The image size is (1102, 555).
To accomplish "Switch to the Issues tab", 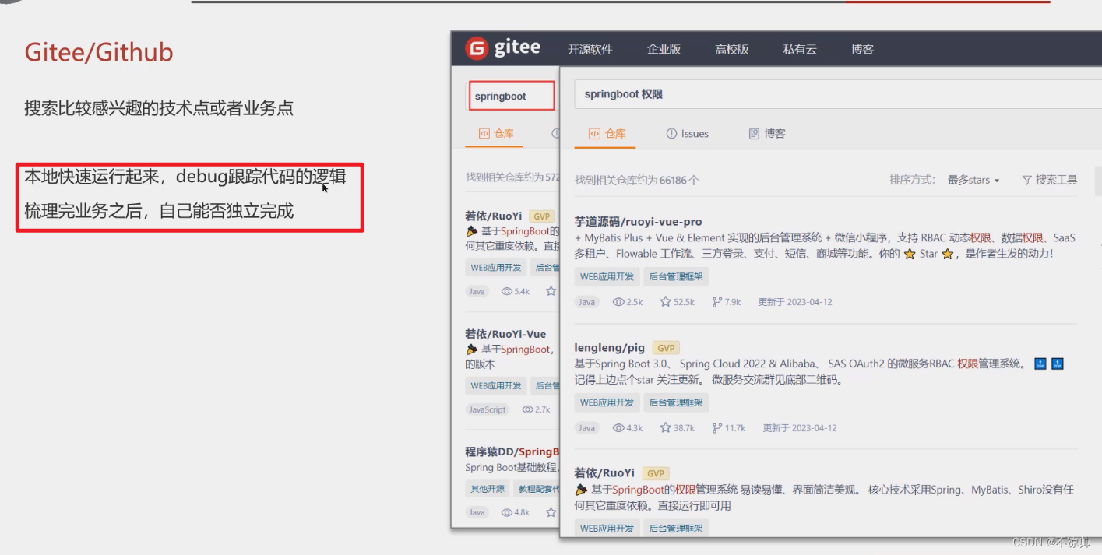I will (x=688, y=134).
